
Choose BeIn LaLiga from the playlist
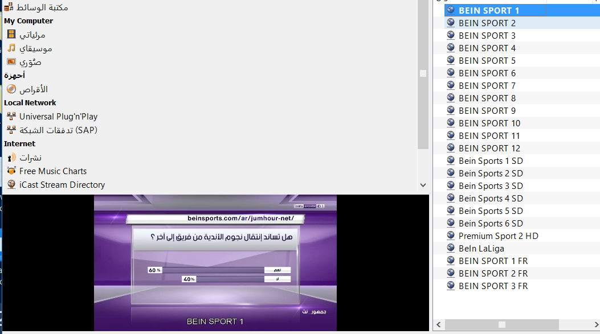pos(481,249)
